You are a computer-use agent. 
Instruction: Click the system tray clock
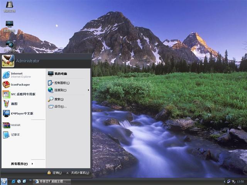240,181
